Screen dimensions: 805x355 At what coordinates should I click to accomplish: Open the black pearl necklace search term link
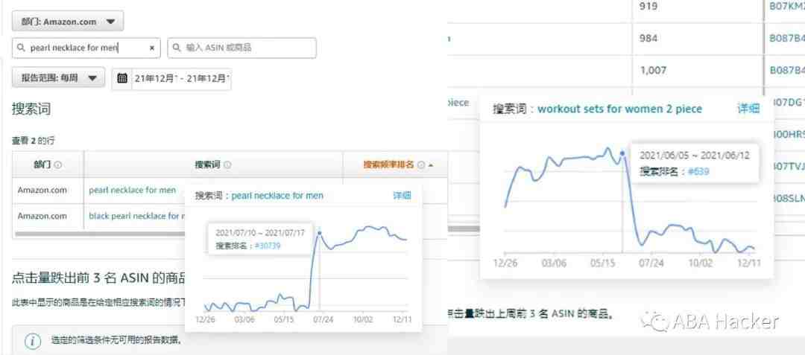136,216
